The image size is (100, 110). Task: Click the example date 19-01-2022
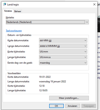(x=45, y=77)
